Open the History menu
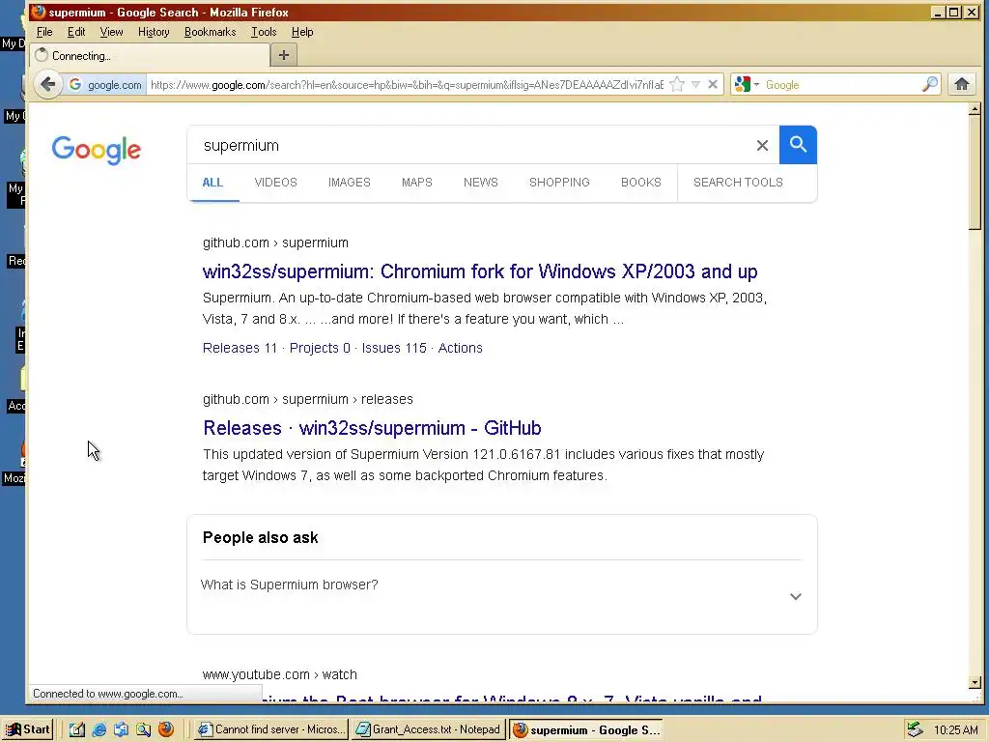The width and height of the screenshot is (989, 742). pos(154,32)
